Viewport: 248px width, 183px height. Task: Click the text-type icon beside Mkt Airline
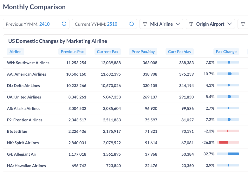145,24
